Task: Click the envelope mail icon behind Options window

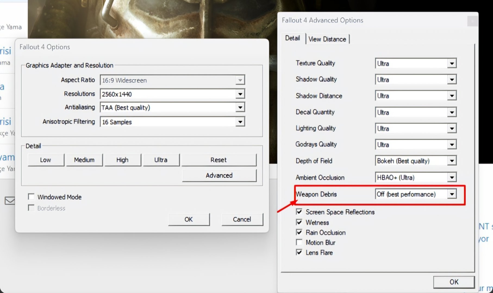Action: [x=10, y=201]
